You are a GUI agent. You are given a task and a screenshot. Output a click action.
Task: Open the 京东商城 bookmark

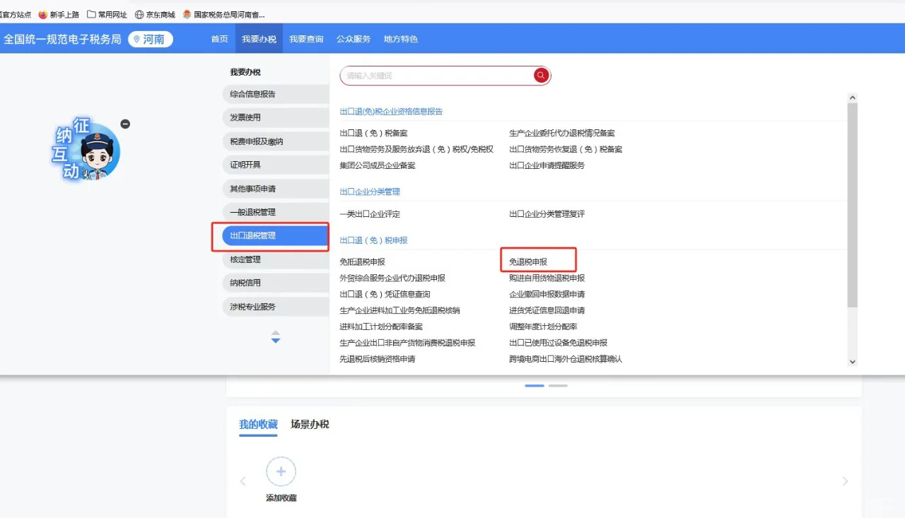154,13
